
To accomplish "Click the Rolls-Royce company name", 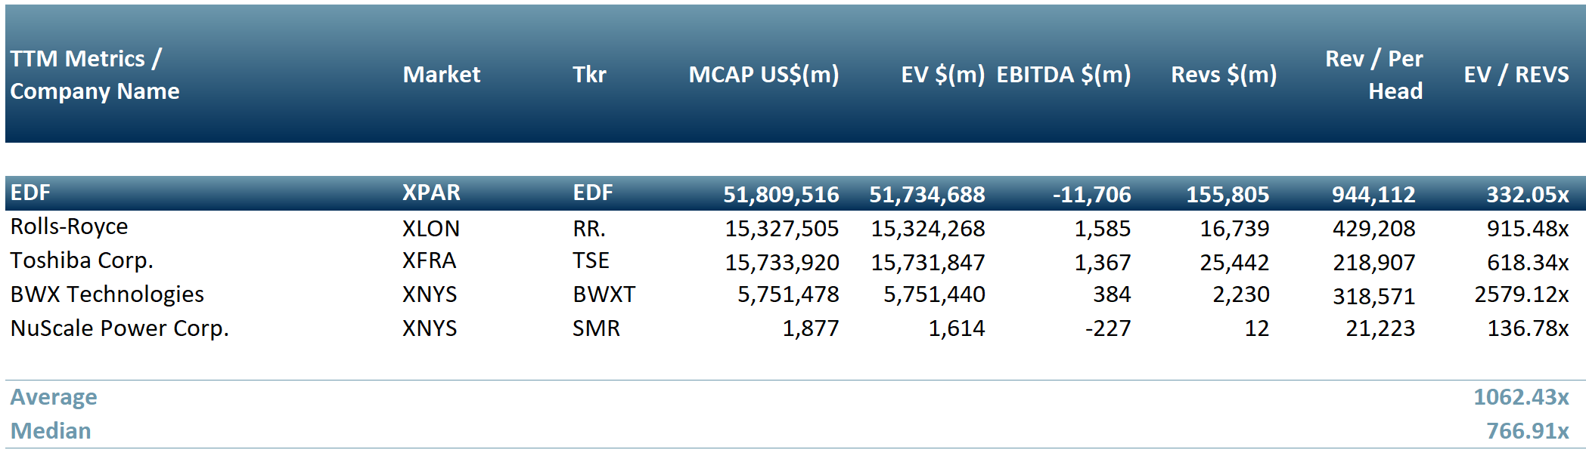I will point(69,227).
